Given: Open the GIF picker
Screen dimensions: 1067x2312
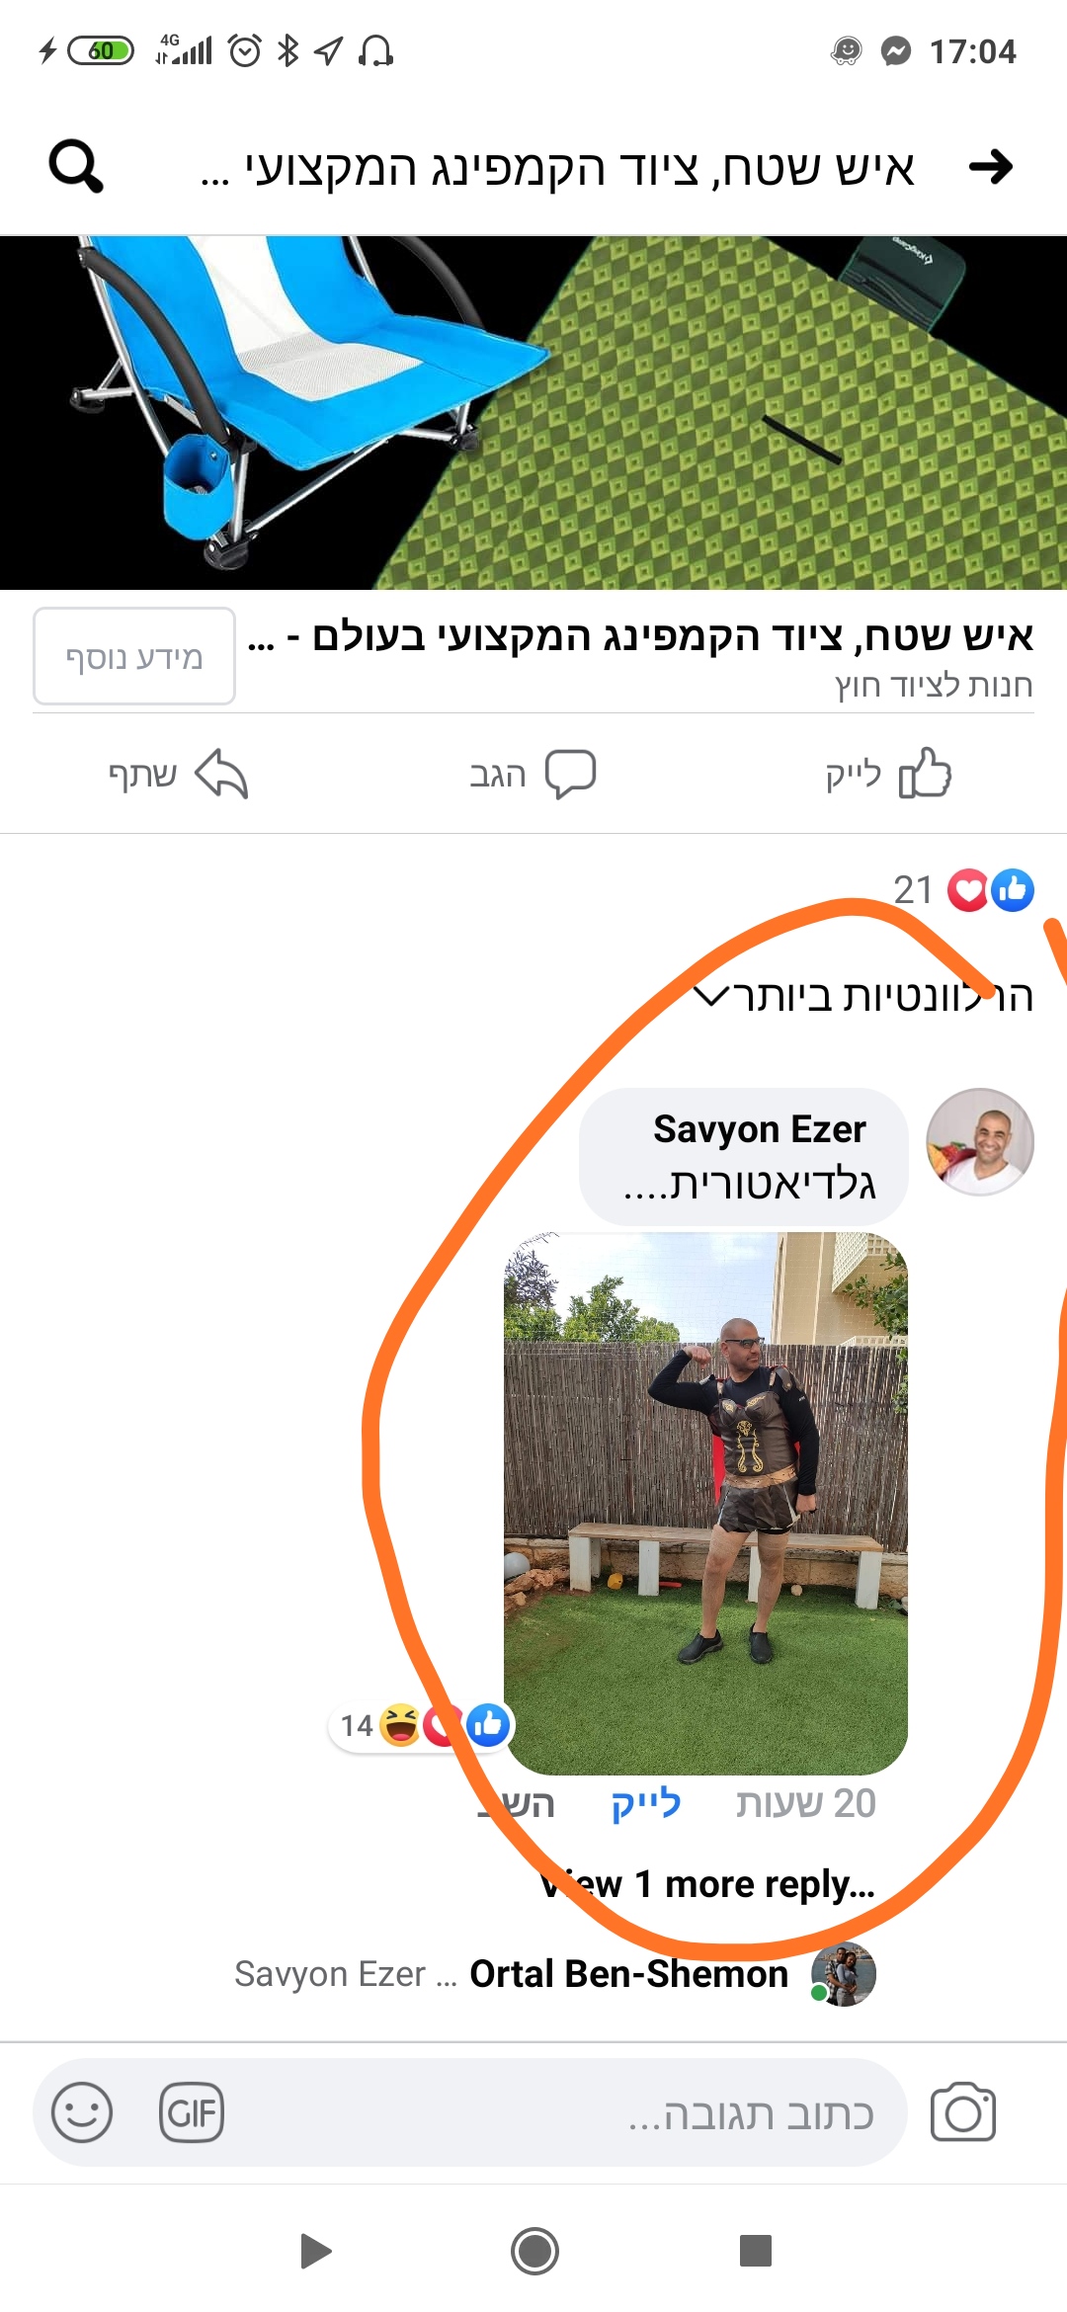Looking at the screenshot, I should click(x=192, y=2112).
